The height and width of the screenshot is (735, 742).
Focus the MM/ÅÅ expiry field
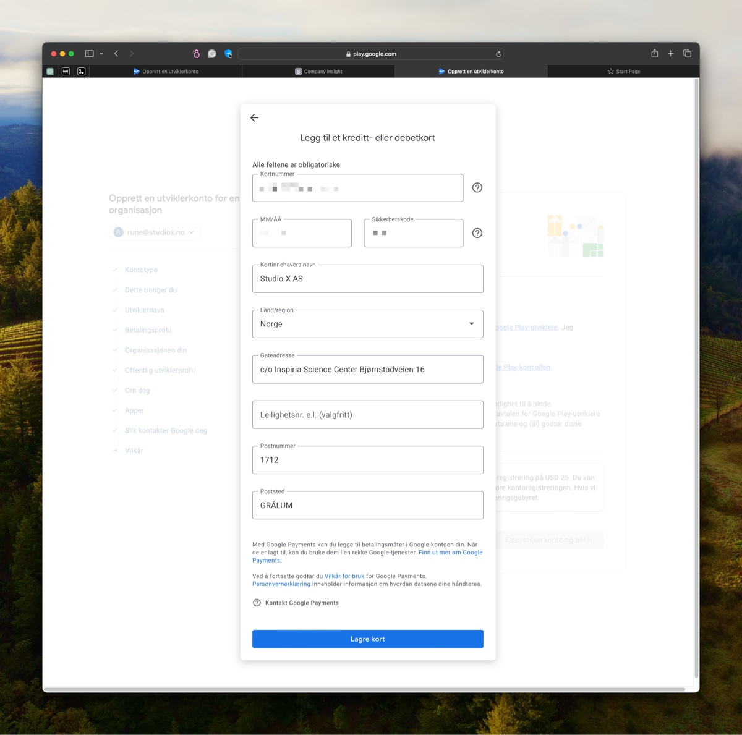[302, 233]
